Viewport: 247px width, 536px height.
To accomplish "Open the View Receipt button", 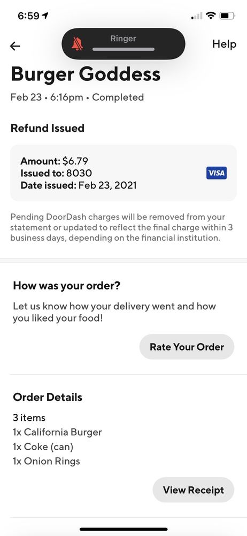I will click(193, 490).
